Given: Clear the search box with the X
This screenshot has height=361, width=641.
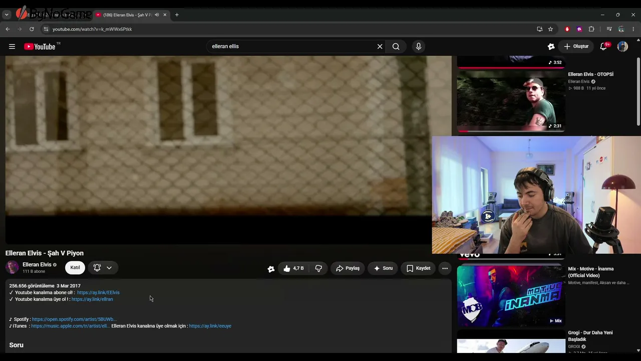Looking at the screenshot, I should 380,47.
